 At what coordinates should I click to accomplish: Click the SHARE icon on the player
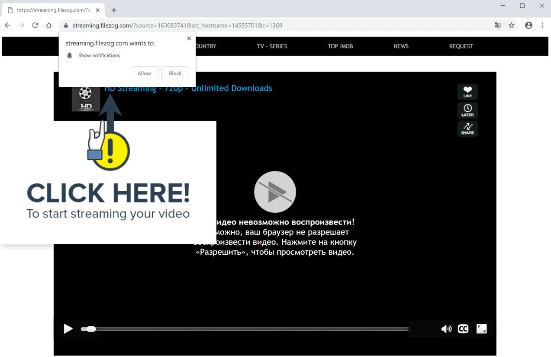[x=467, y=129]
